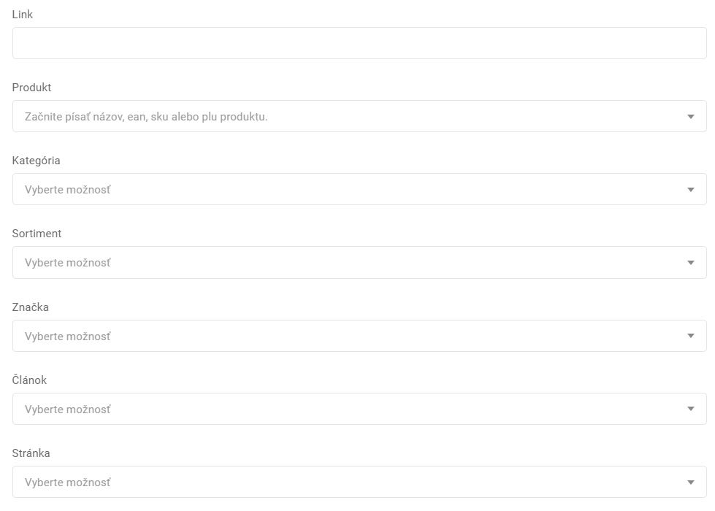The image size is (715, 511).
Task: Expand Článok list using its arrow icon
Action: [x=691, y=409]
